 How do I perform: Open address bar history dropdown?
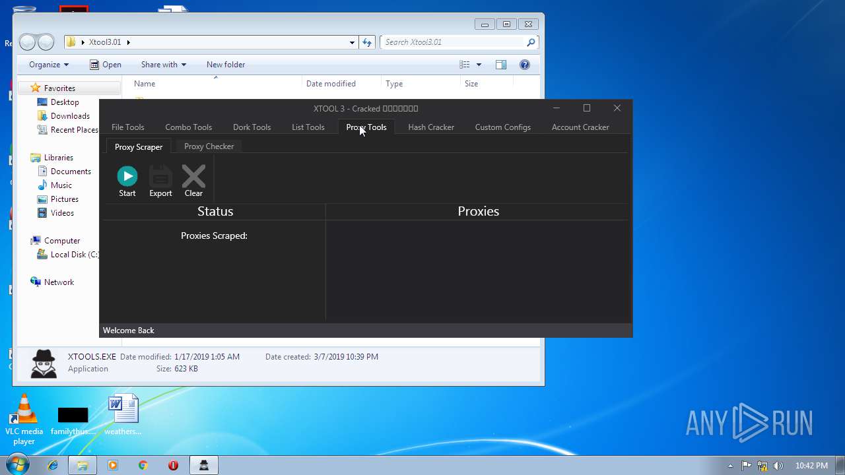click(352, 42)
